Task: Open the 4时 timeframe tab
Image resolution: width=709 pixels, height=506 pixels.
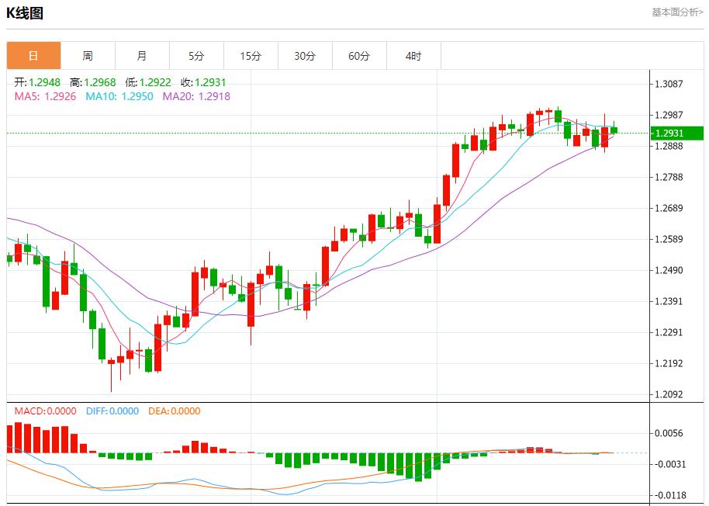Action: (x=413, y=56)
